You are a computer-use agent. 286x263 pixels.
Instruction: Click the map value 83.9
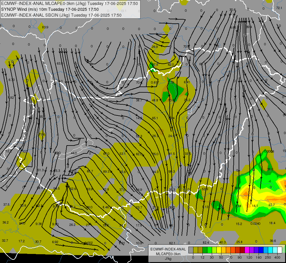click(45, 27)
